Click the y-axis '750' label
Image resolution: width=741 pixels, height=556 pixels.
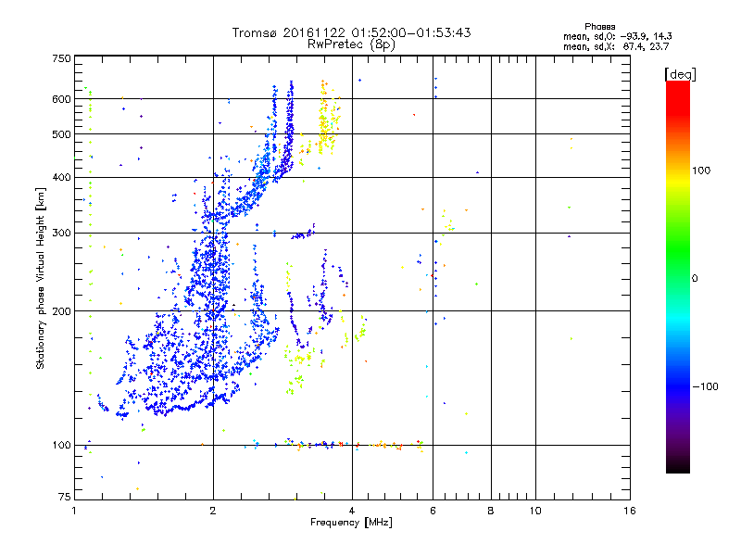pyautogui.click(x=61, y=58)
